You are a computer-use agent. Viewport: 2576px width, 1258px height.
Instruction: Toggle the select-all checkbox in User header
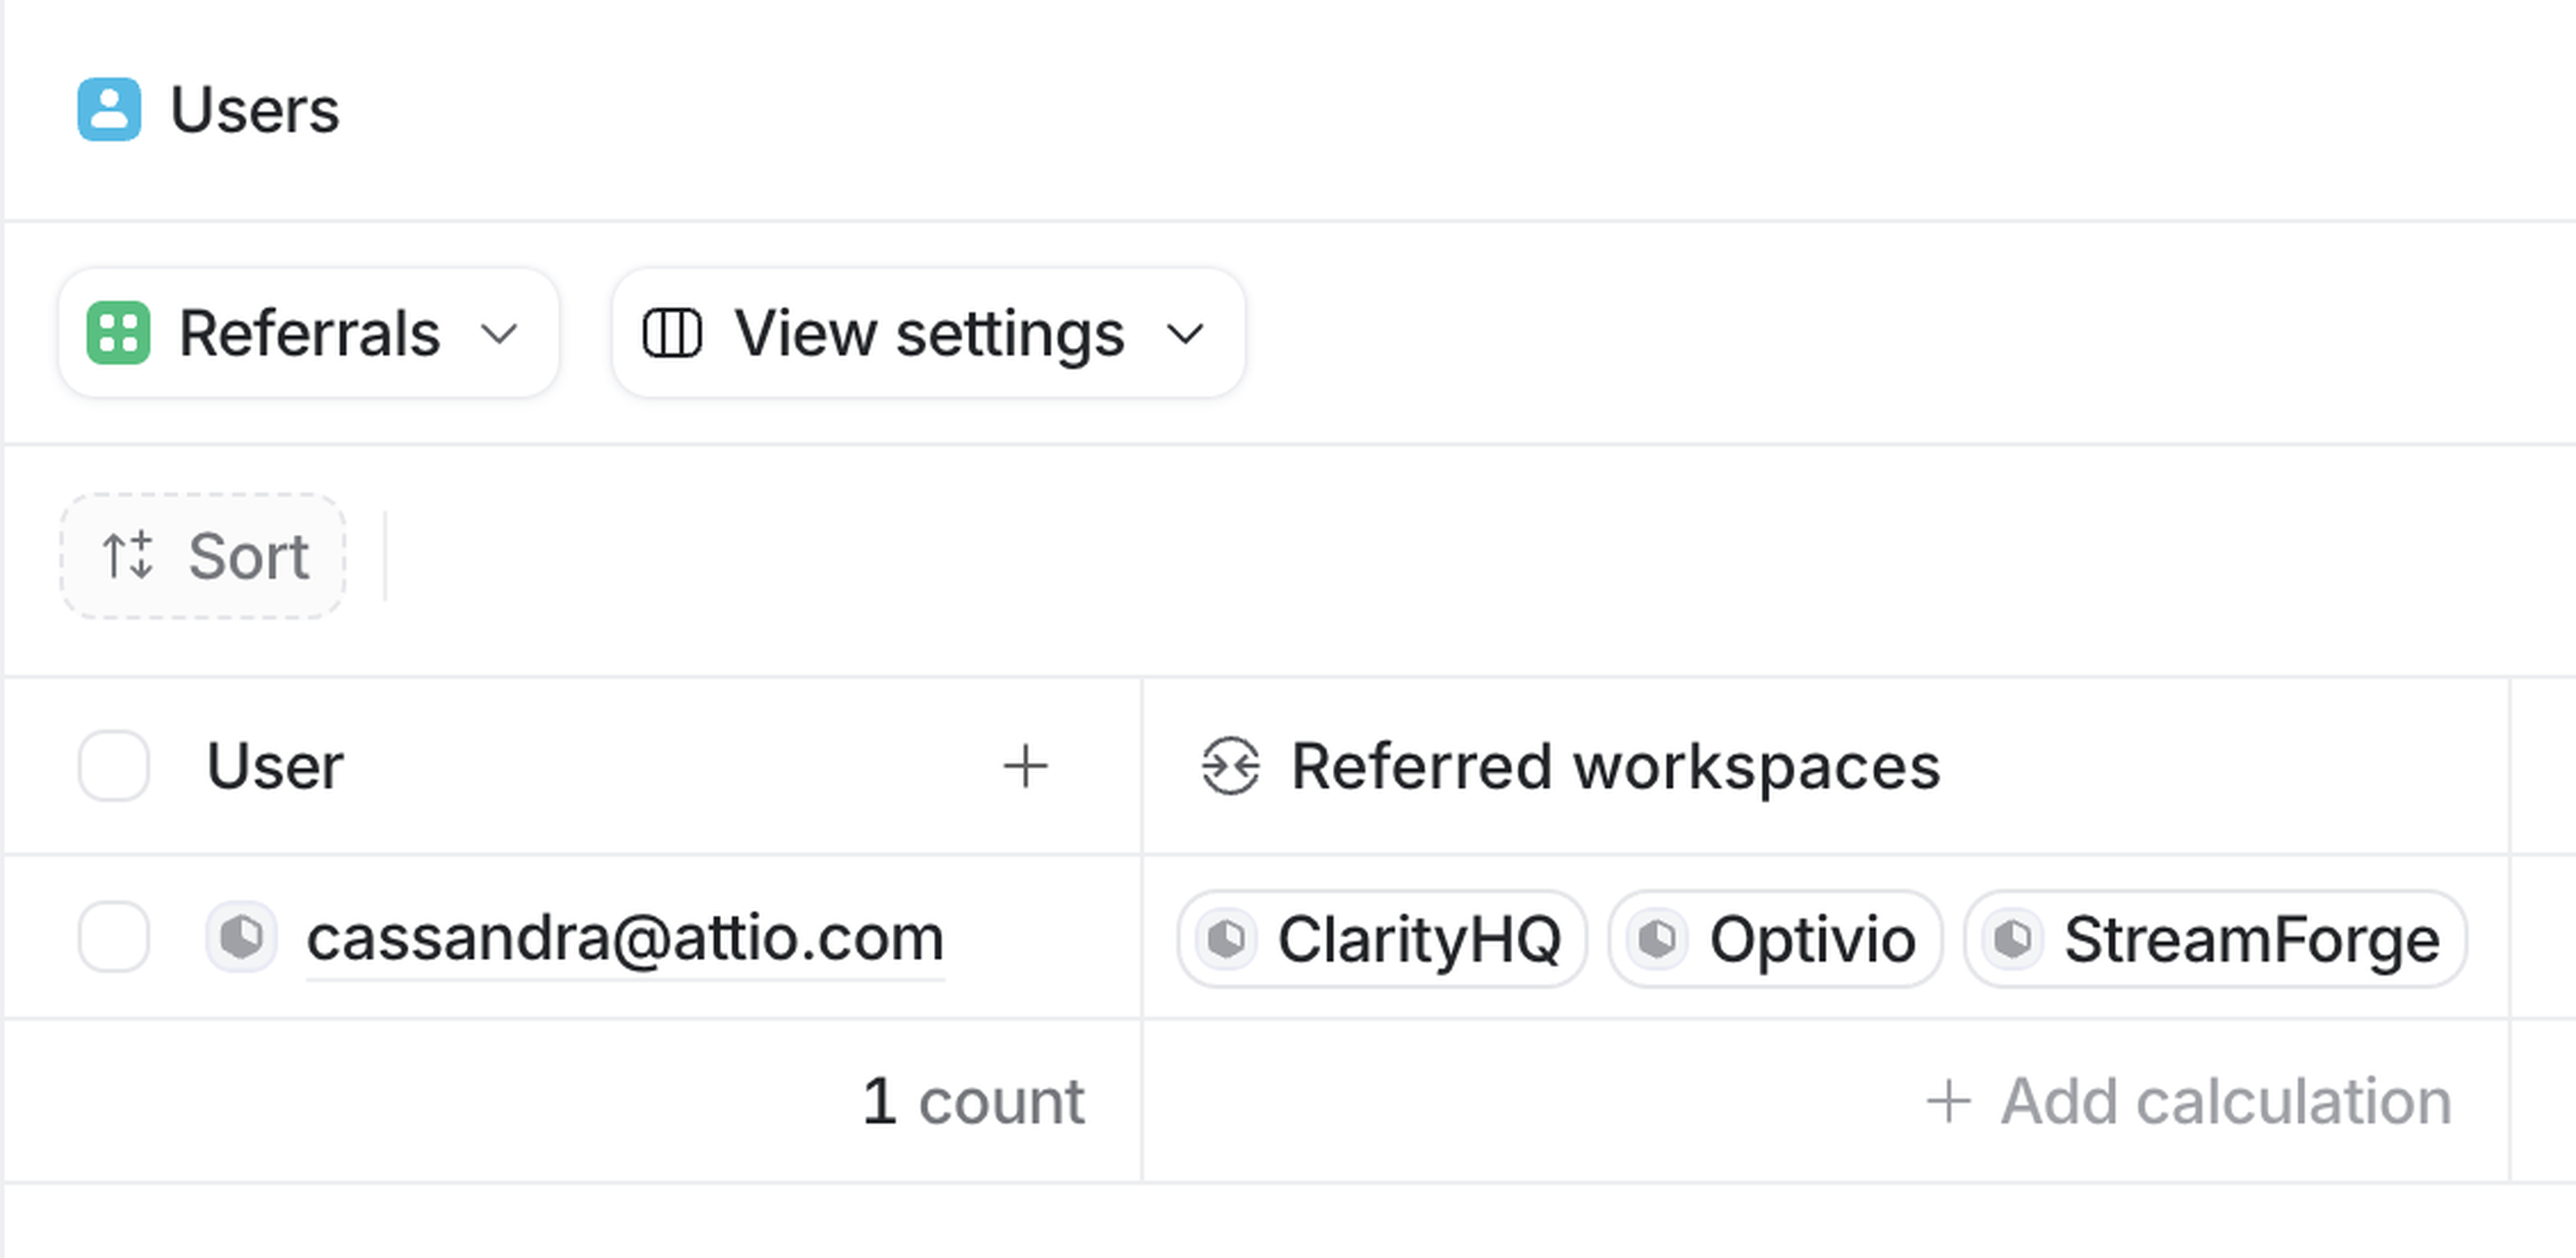114,767
